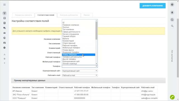This screenshot has width=179, height=101.
Task: Click the dark circle icon under the contact card icon
Action: 4,48
